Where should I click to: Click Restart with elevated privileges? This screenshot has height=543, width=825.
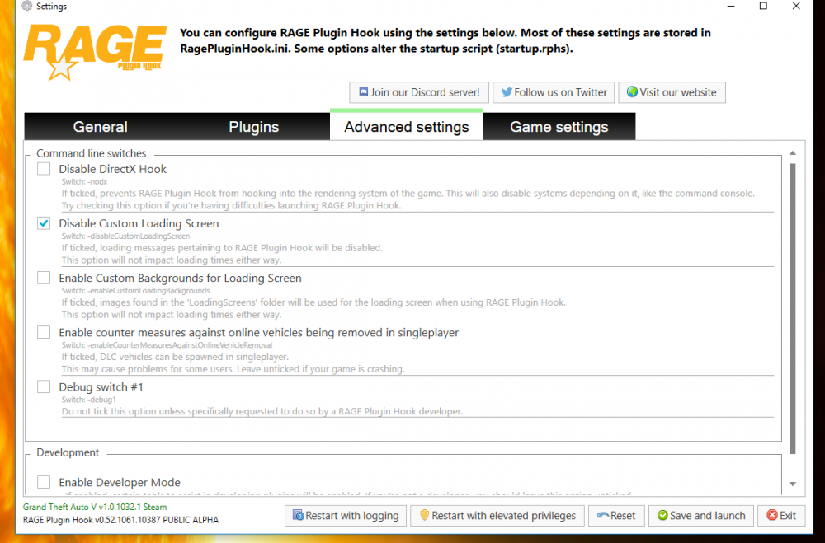coord(497,516)
